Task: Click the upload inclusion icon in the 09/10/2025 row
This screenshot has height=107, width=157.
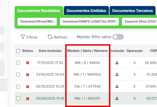Action: [117, 86]
